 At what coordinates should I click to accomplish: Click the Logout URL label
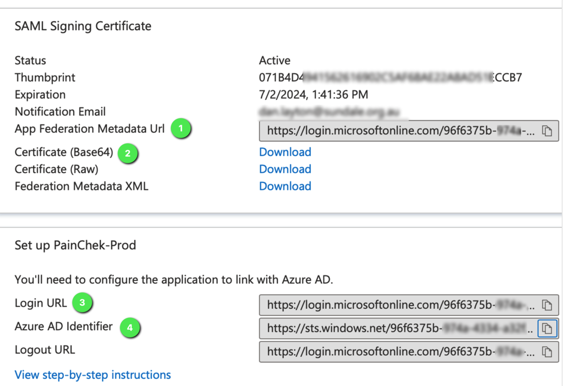point(45,350)
